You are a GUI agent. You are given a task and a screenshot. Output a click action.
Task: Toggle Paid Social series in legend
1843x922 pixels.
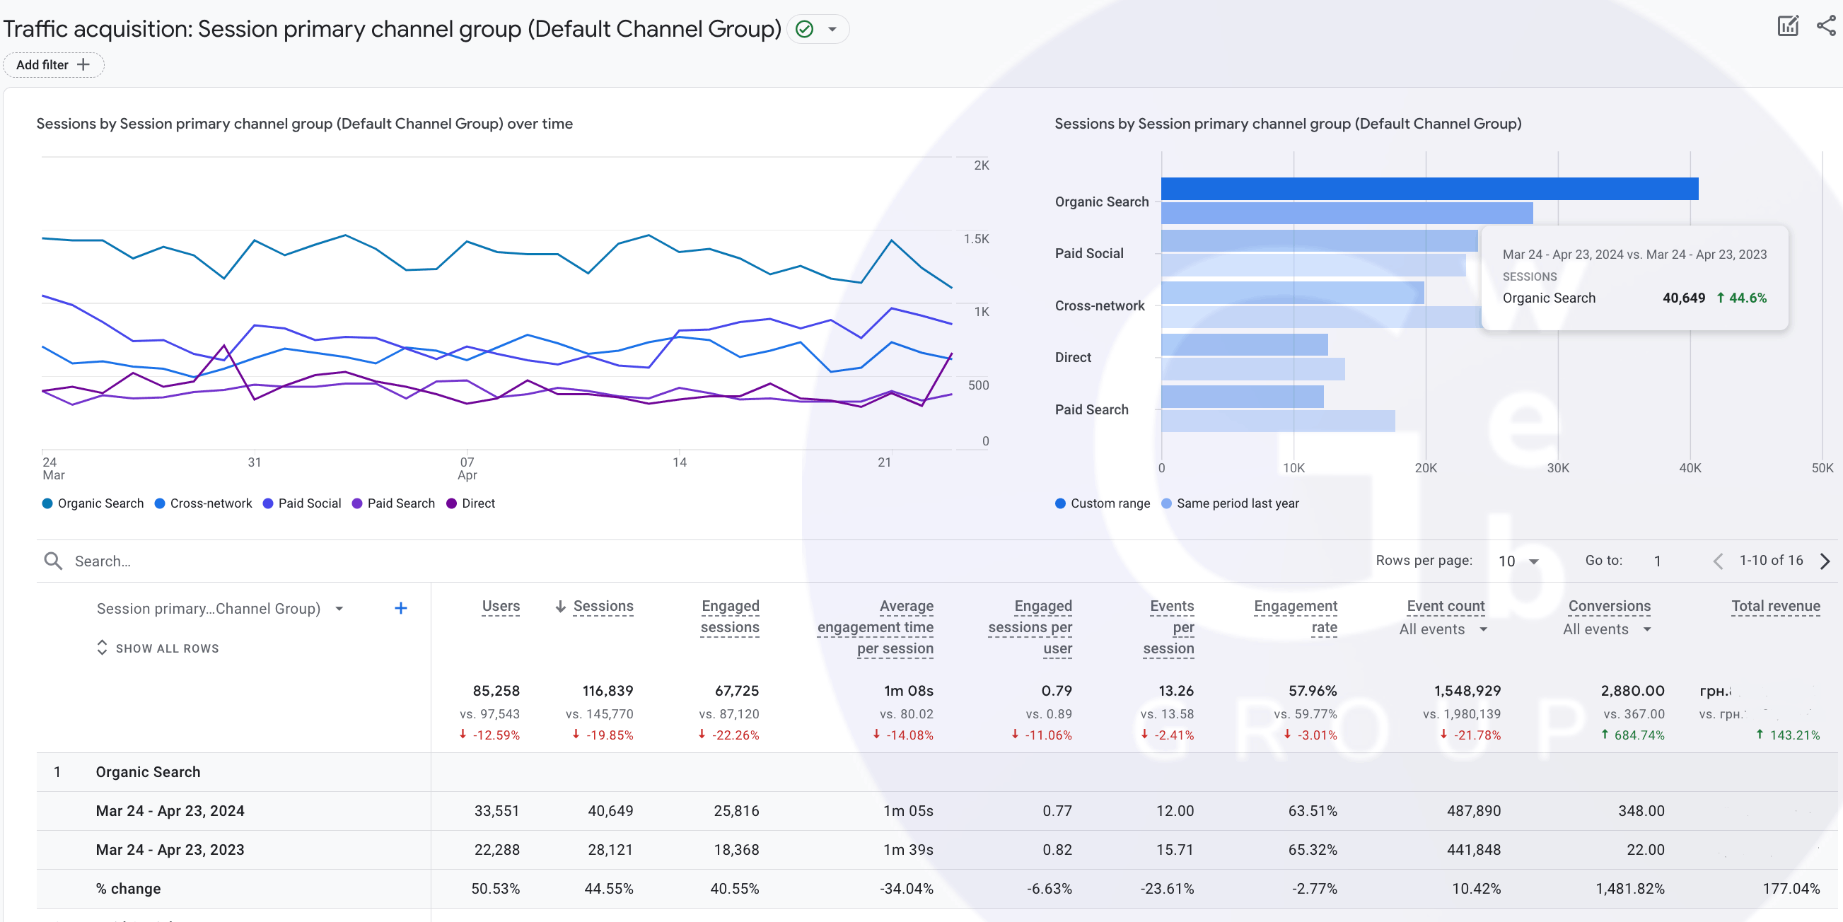coord(302,503)
